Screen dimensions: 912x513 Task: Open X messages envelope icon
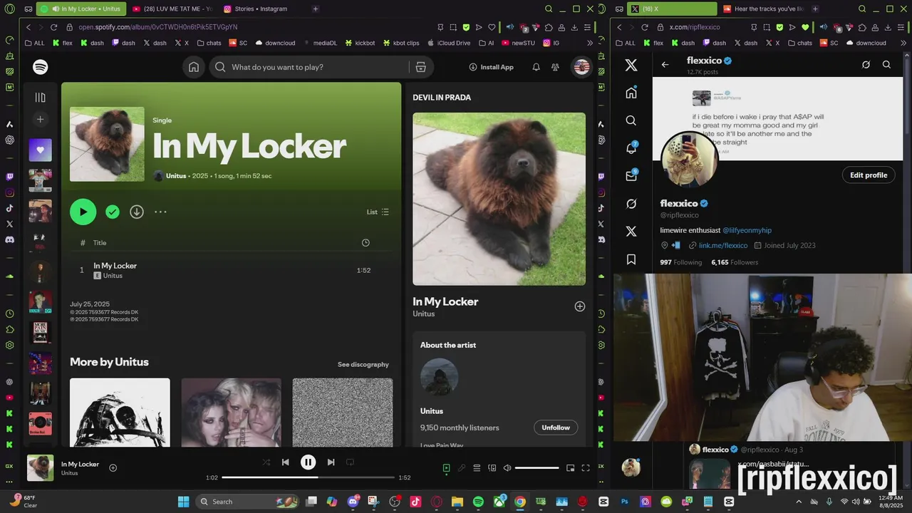click(x=631, y=175)
